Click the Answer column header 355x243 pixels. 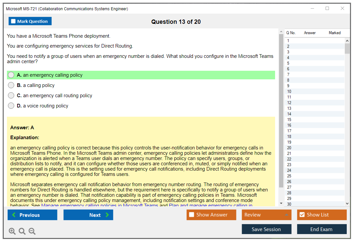click(310, 33)
